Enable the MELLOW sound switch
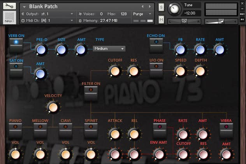246x164 pixels. pos(40,130)
